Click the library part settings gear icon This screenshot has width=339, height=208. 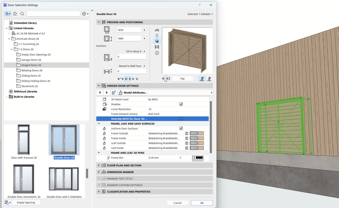(84, 14)
